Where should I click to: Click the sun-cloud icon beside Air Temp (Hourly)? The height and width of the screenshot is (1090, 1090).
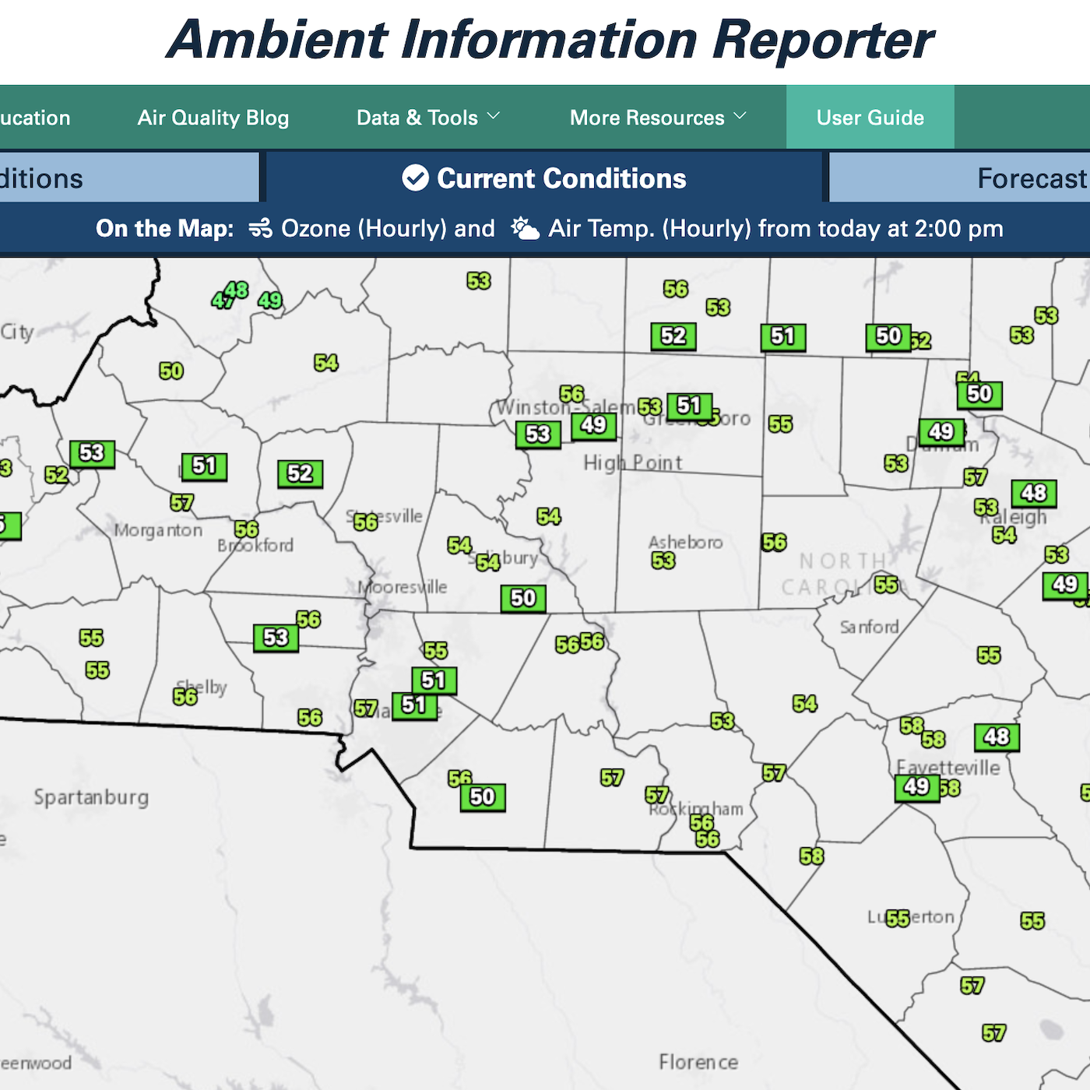(526, 228)
